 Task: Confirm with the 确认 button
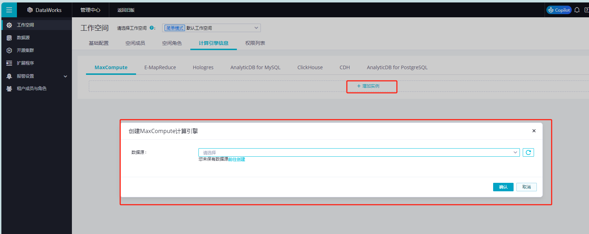503,187
